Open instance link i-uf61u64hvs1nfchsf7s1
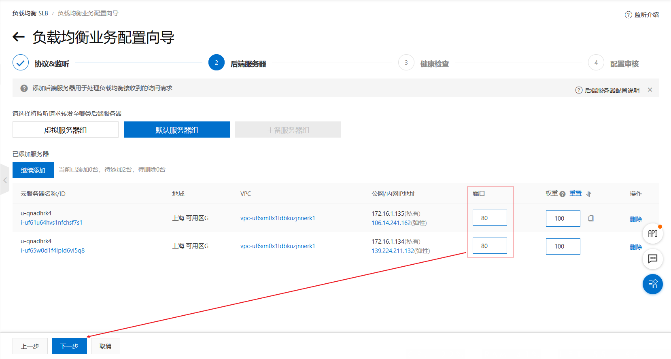671x359 pixels. pos(51,223)
